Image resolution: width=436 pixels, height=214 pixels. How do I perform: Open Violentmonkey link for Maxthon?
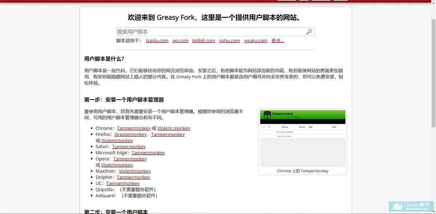135,171
